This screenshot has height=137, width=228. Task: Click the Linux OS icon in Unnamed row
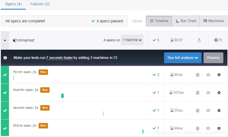click(x=199, y=40)
